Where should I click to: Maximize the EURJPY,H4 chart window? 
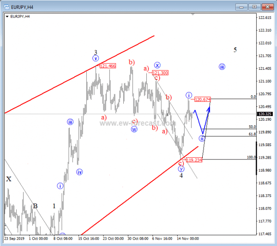[255, 6]
